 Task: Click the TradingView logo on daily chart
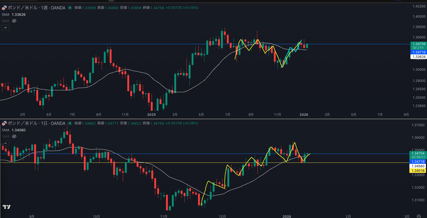[x=7, y=207]
